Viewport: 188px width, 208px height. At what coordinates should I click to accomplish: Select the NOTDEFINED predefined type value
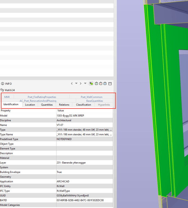tap(64, 139)
